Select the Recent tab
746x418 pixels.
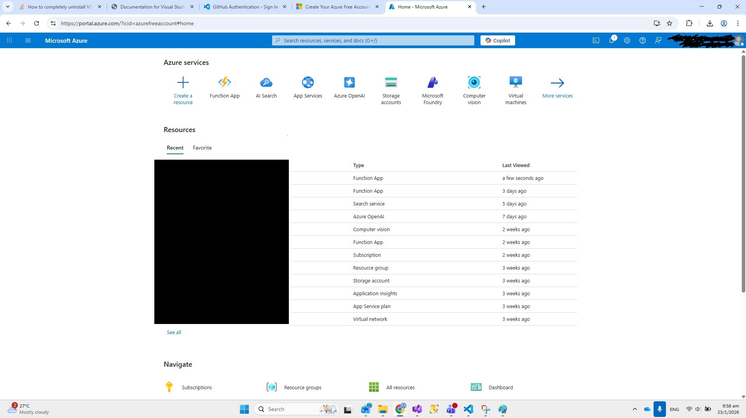coord(175,148)
